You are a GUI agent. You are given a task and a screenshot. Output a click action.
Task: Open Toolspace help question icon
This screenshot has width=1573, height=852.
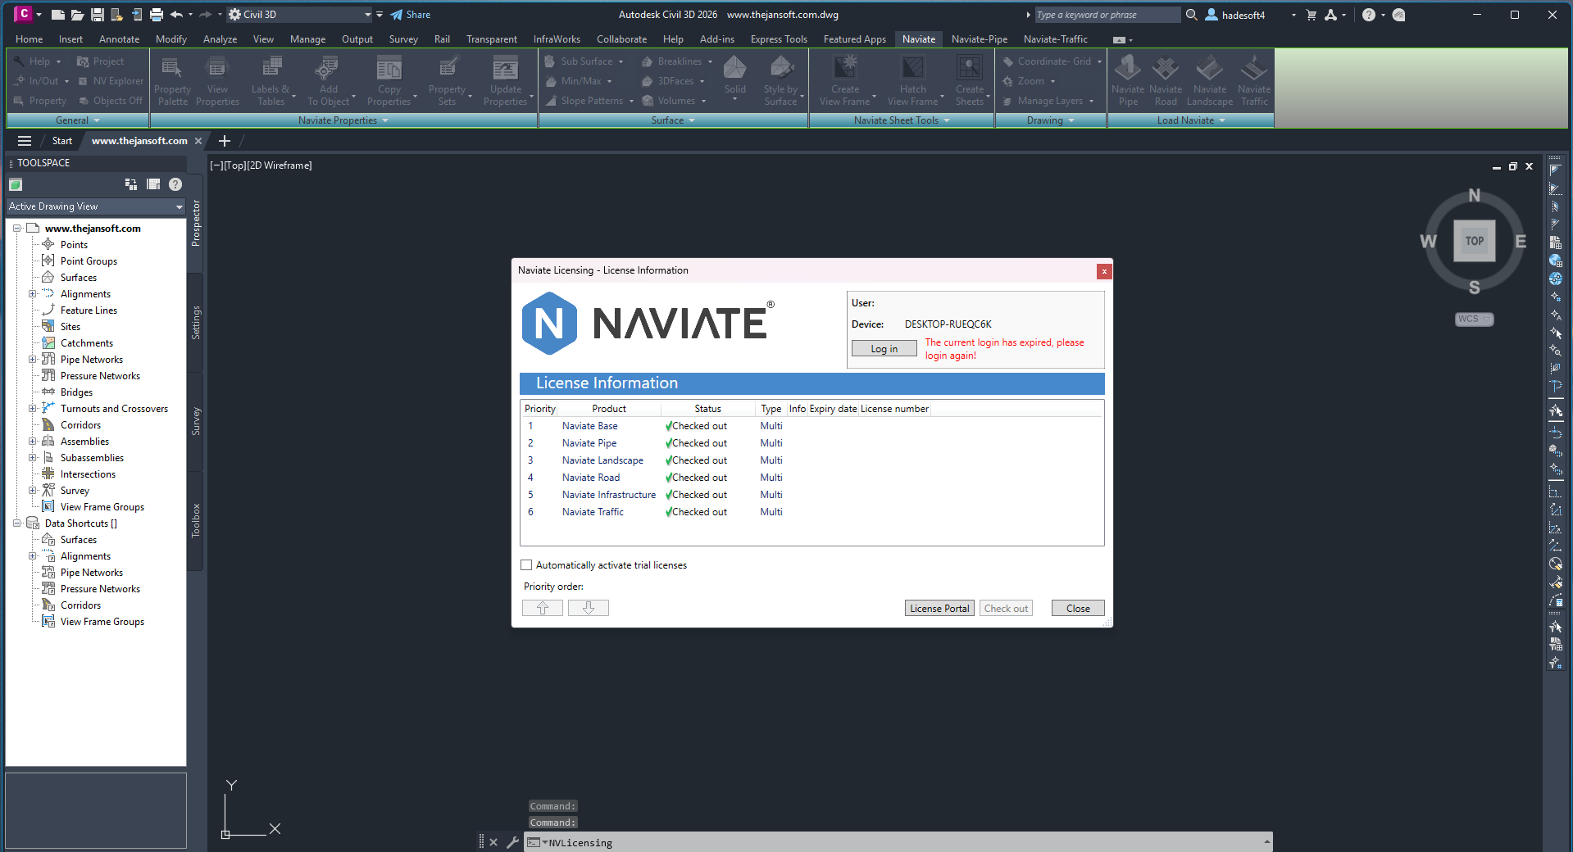click(x=175, y=184)
